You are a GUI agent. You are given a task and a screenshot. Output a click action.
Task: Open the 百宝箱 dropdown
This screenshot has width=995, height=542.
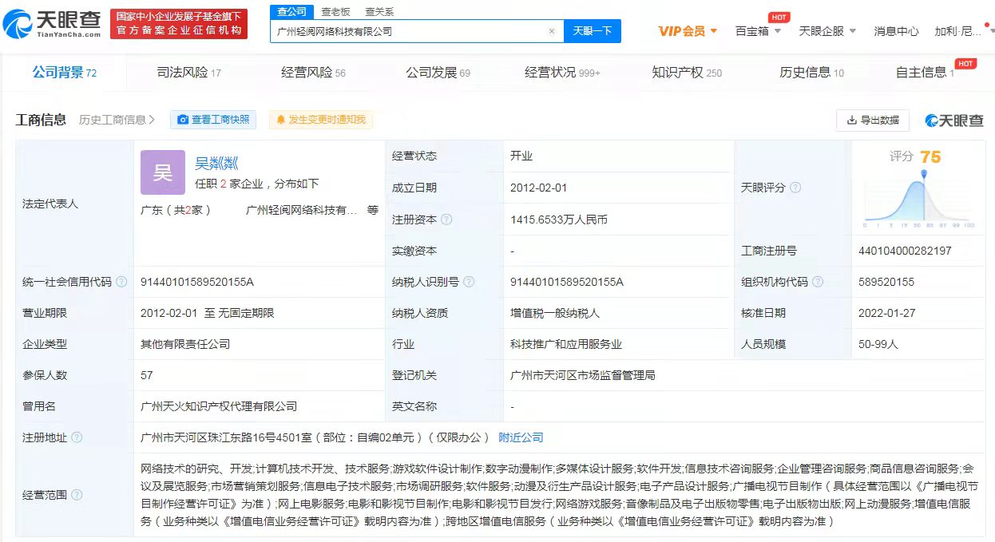pyautogui.click(x=758, y=31)
